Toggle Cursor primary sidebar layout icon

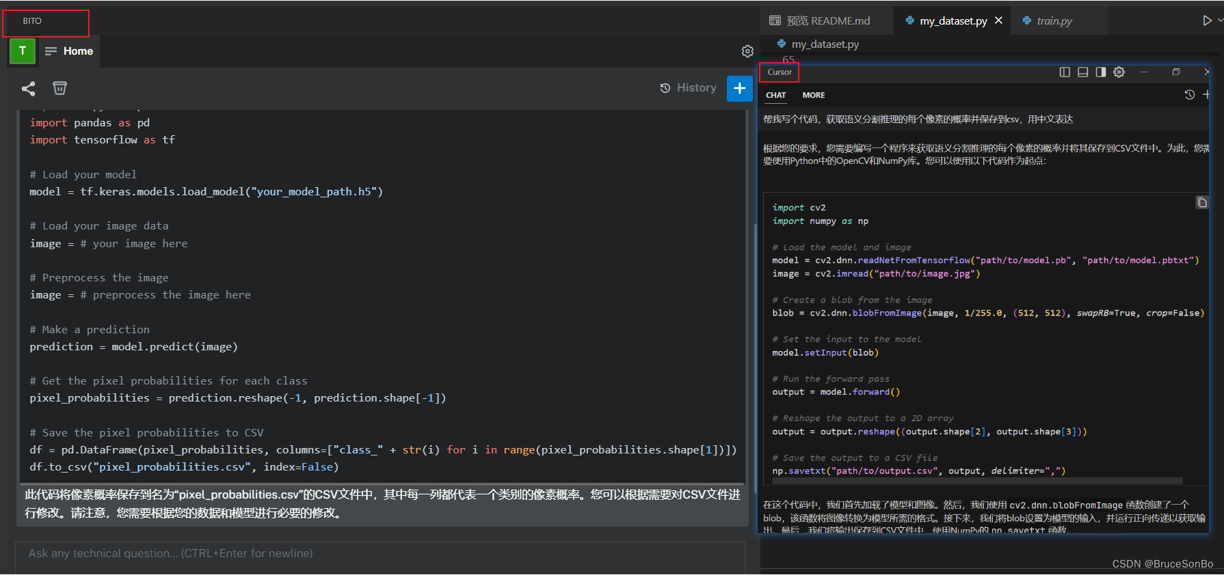(1065, 72)
